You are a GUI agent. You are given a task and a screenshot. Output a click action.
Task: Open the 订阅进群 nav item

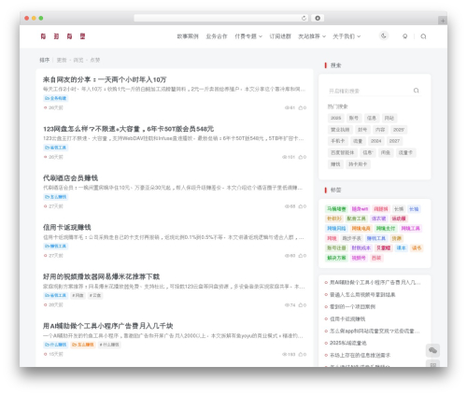coord(280,36)
